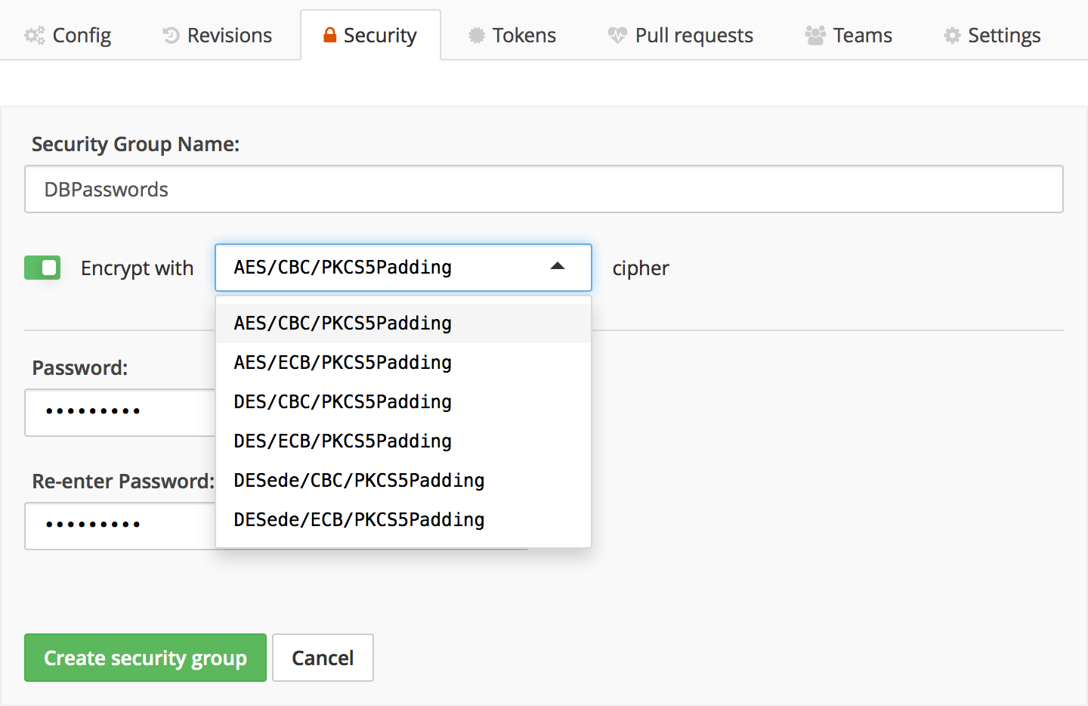The height and width of the screenshot is (706, 1088).
Task: Open the Config tab
Action: (68, 36)
